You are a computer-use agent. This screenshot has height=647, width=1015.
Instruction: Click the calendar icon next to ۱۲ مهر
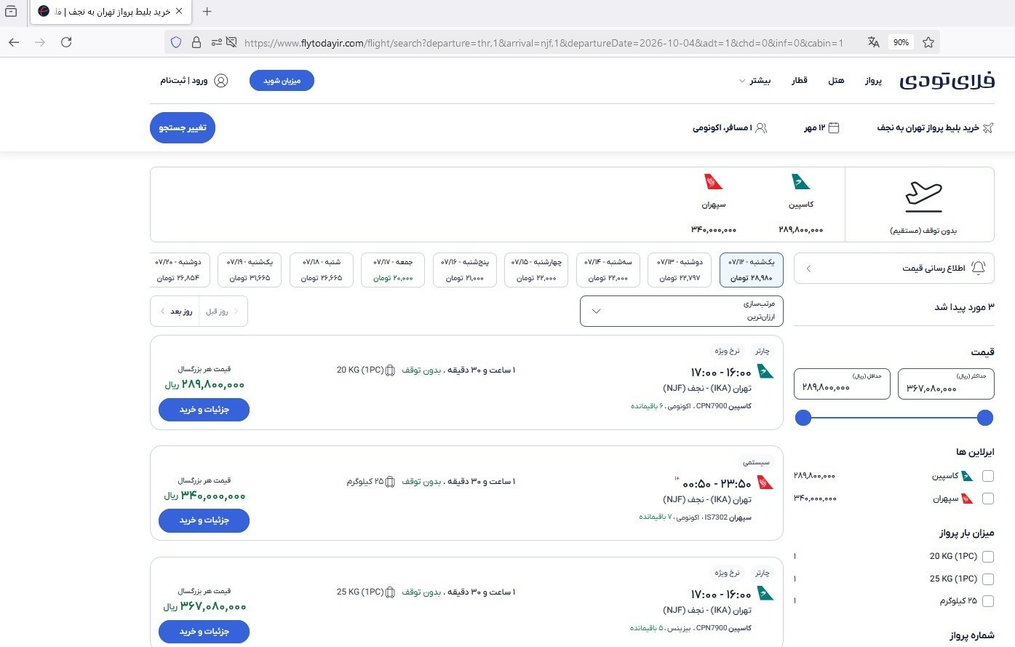834,128
